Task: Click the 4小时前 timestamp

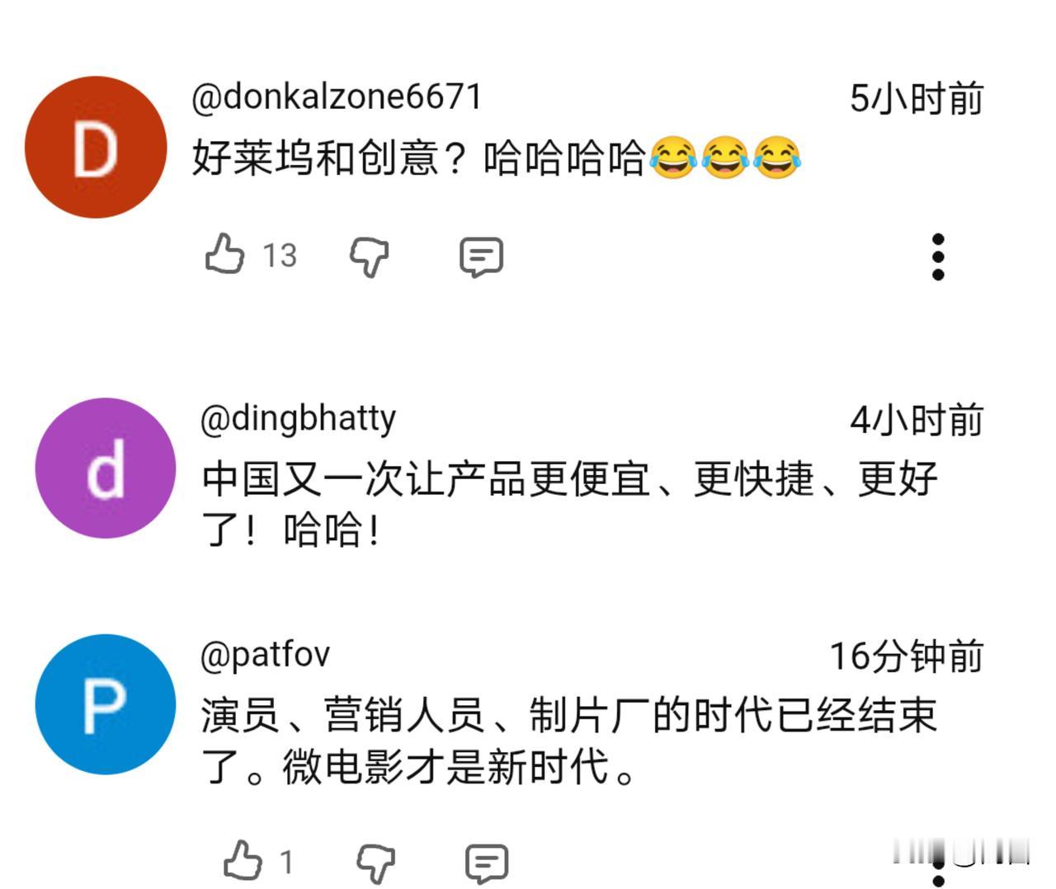Action: [x=917, y=421]
